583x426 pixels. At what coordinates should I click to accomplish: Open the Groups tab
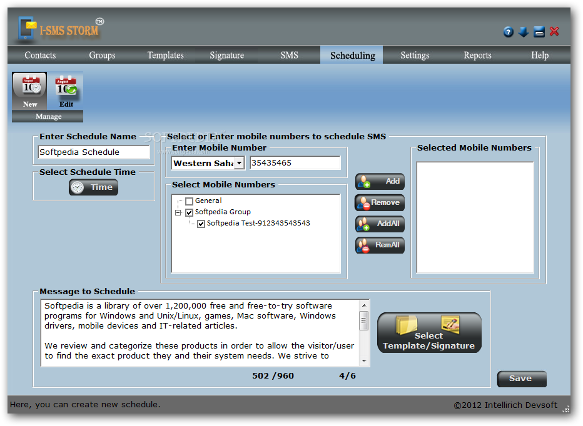(102, 55)
